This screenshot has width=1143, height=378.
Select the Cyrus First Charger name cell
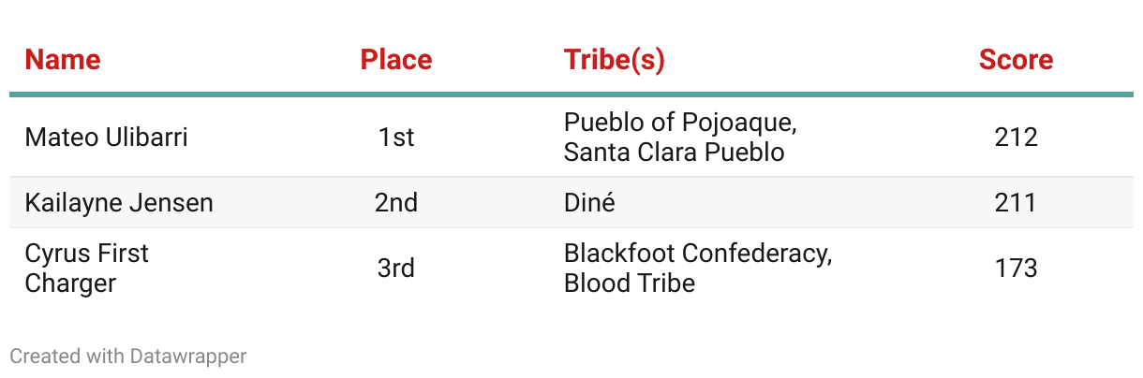point(87,269)
